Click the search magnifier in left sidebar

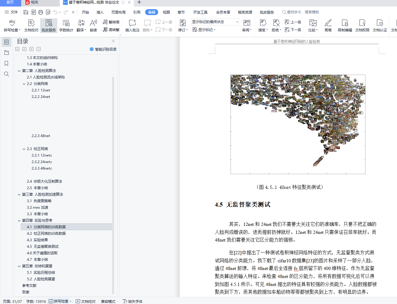click(x=7, y=74)
